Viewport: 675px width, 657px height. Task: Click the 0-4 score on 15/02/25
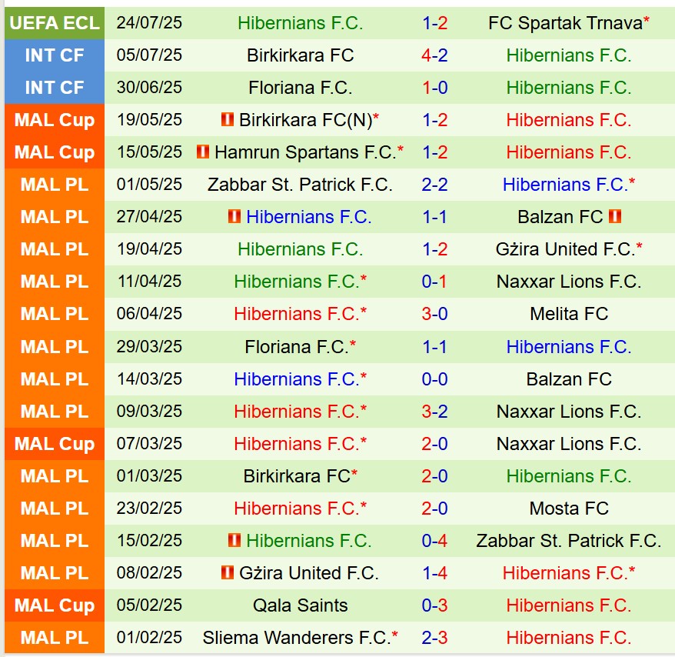tap(435, 541)
